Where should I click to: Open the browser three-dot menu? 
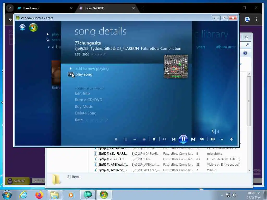[x=257, y=19]
